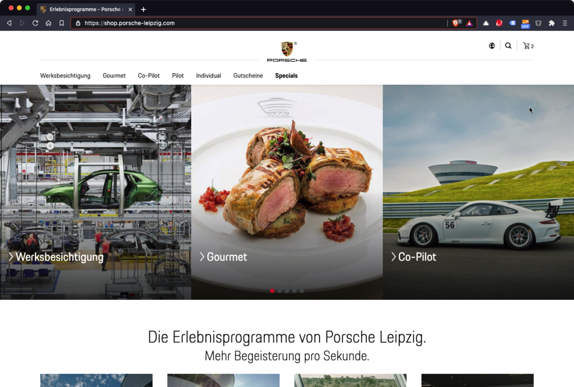574x387 pixels.
Task: Open the shopping cart
Action: click(x=528, y=46)
